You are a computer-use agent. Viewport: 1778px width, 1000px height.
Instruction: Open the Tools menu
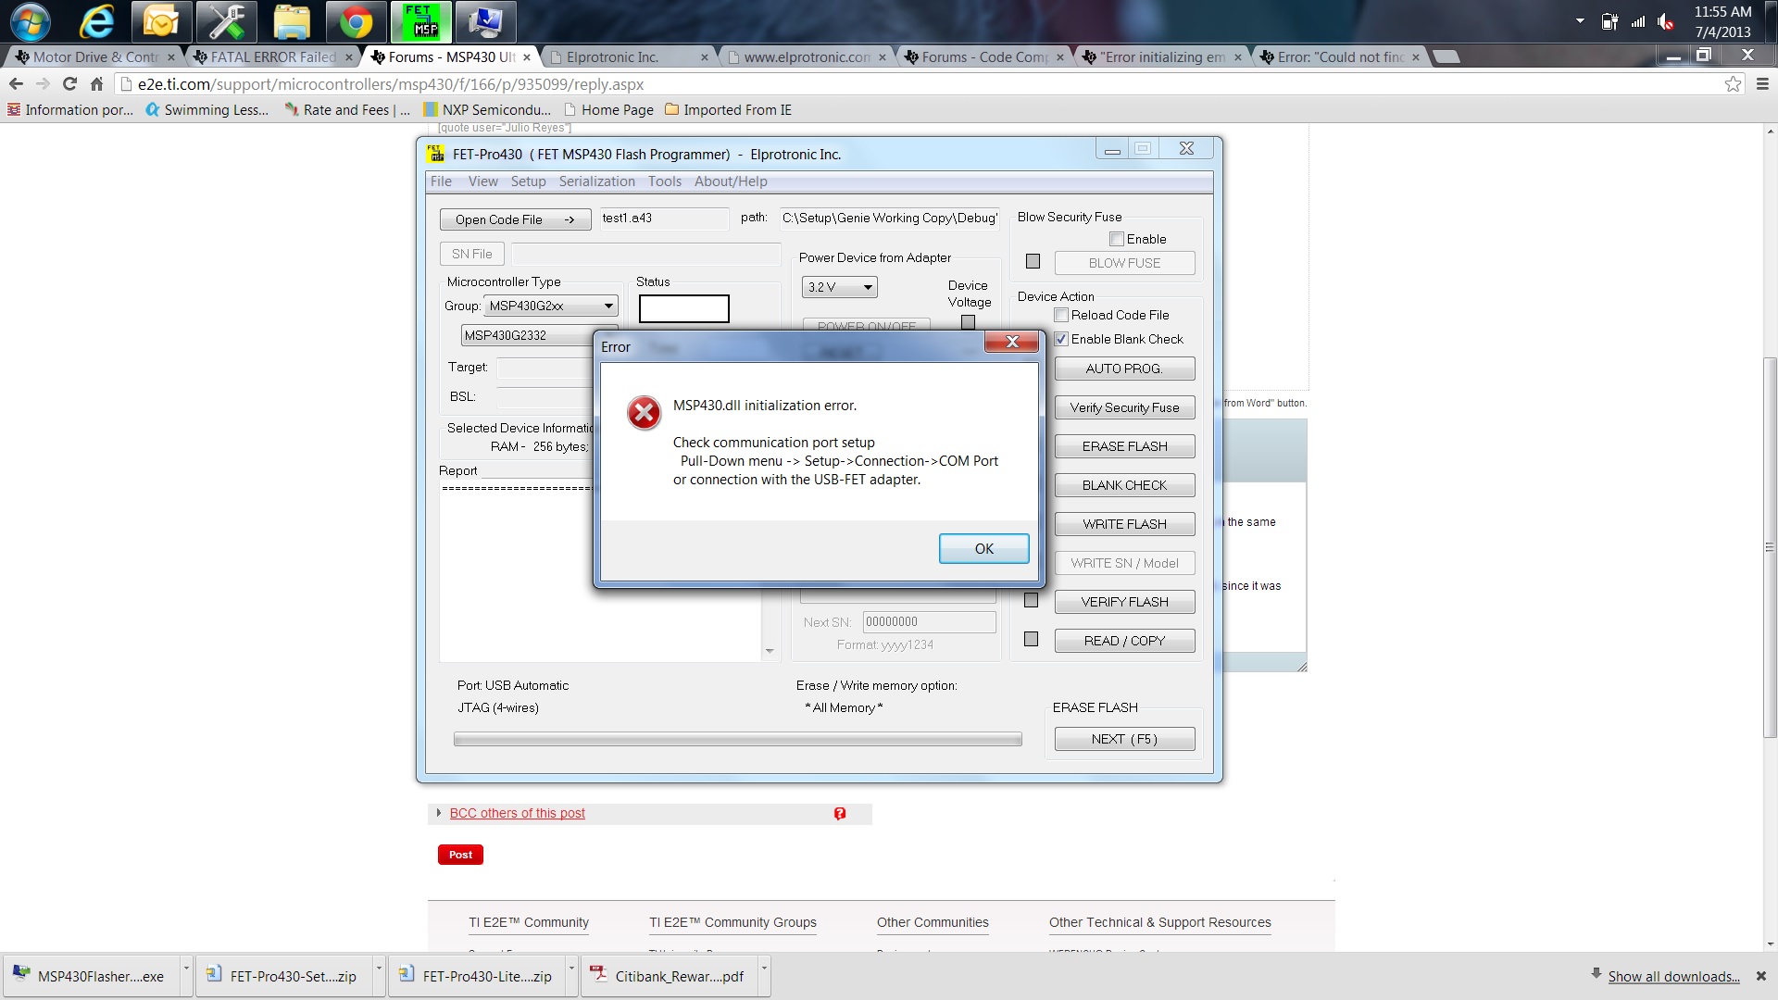point(664,181)
